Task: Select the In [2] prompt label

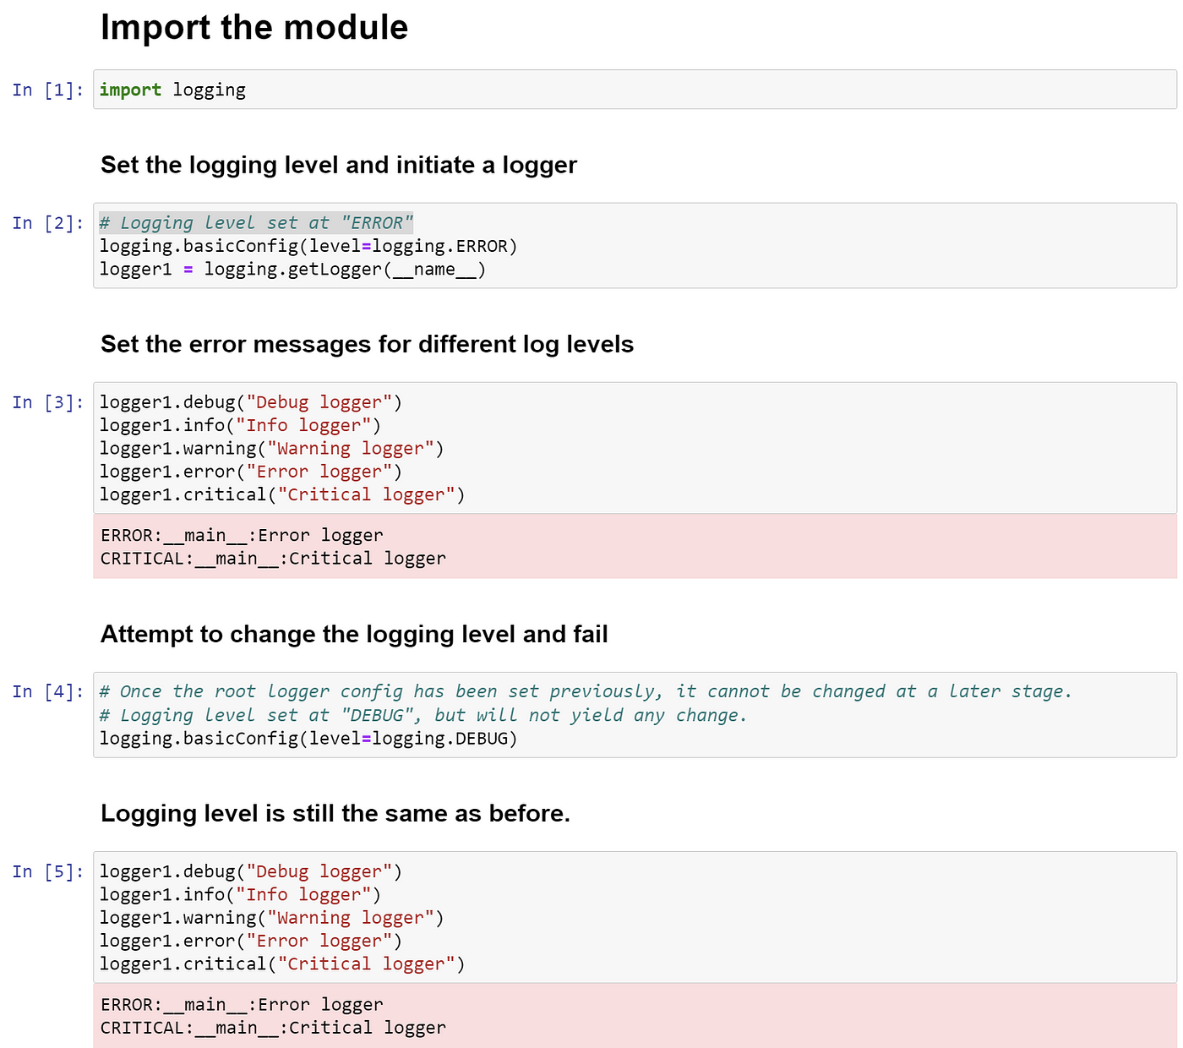Action: point(48,223)
